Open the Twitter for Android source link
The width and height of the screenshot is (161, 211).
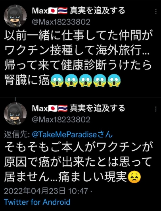pos(37,202)
